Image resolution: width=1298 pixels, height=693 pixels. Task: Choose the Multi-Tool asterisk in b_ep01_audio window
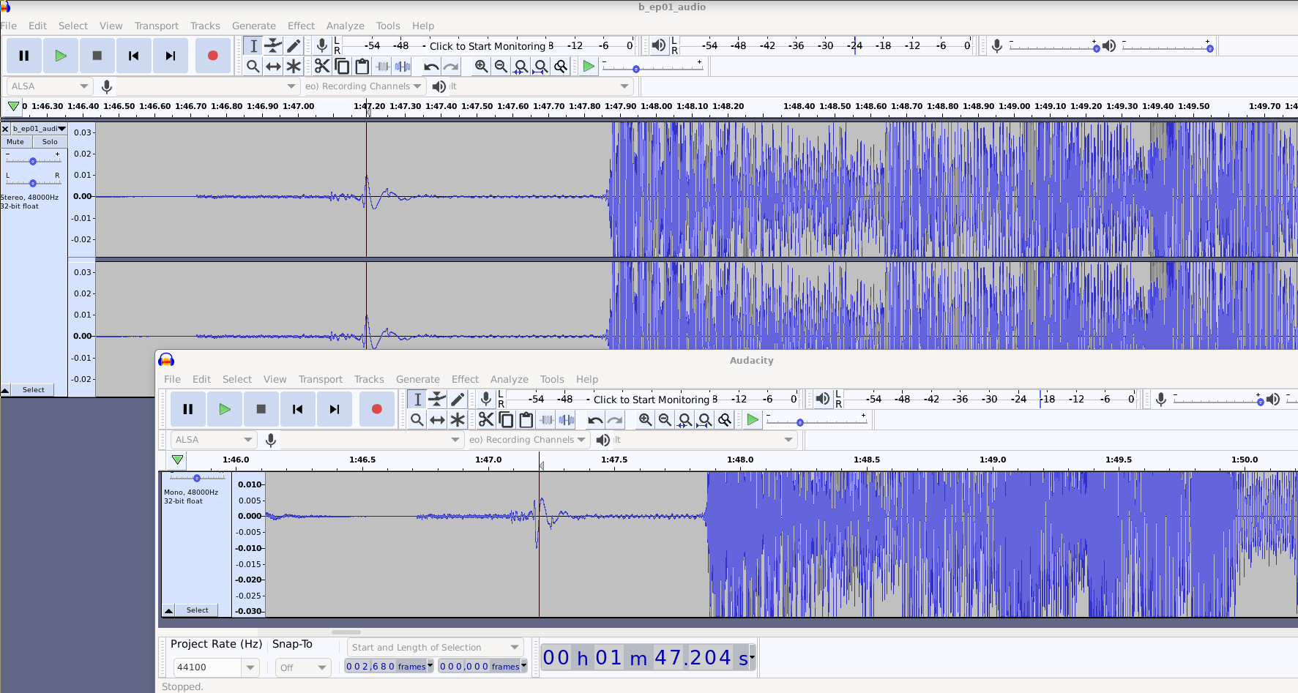[294, 67]
